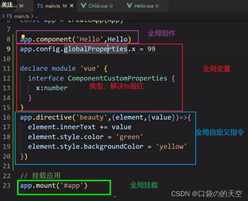Screen dimensions: 248x201
Task: Open the Hello.vue tab
Action: click(143, 6)
